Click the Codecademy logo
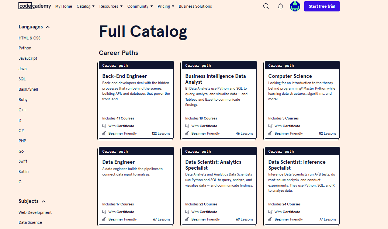The image size is (388, 229). pyautogui.click(x=35, y=6)
